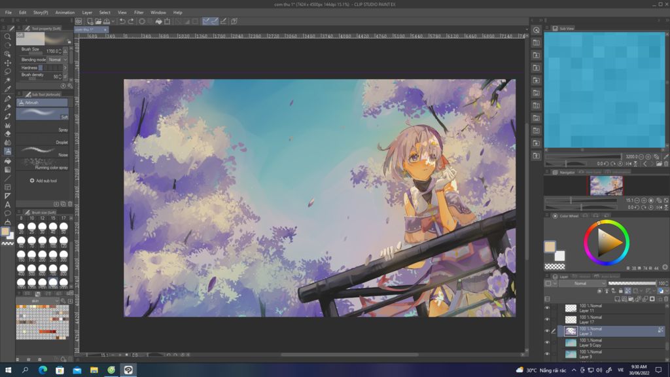Click the zoom out icon in Navigator
Viewport: 670px width, 377px height.
pos(637,200)
